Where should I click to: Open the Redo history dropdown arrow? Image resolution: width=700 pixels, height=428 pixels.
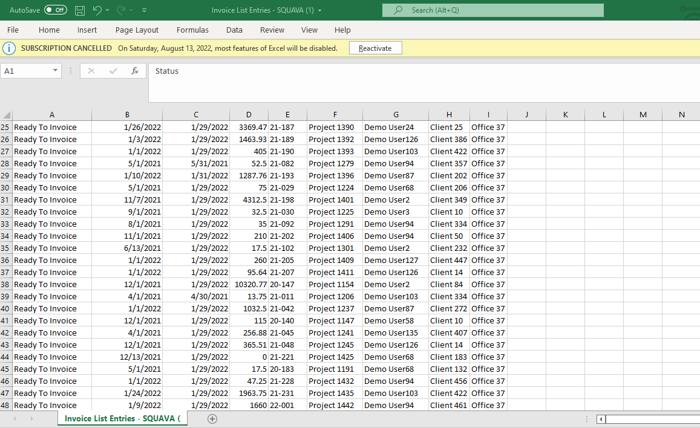click(x=131, y=10)
